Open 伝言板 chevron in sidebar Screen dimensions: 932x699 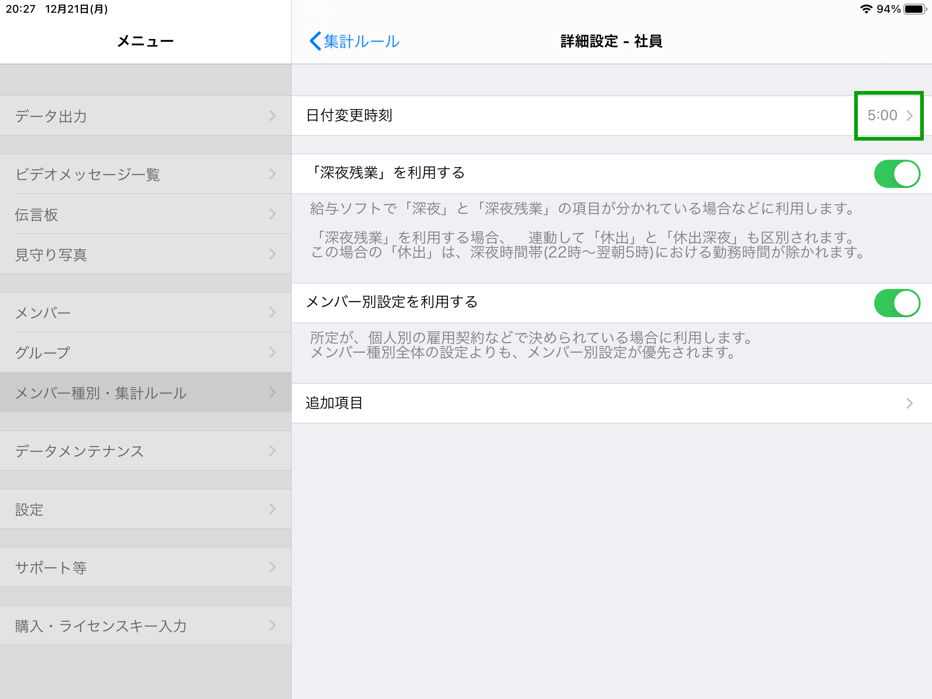272,214
